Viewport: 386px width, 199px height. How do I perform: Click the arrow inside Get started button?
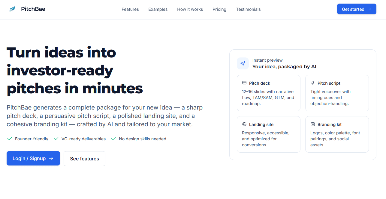[369, 9]
